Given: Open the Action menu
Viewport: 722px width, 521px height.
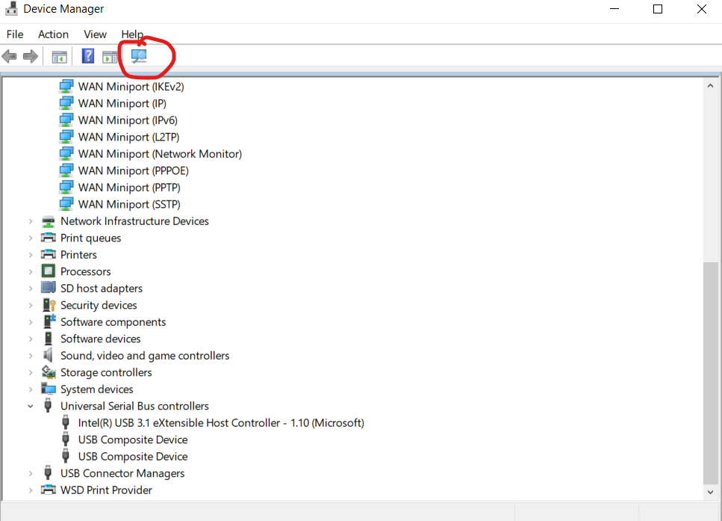Looking at the screenshot, I should coord(54,34).
